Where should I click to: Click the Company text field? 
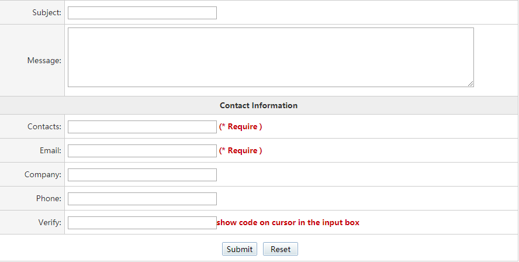coord(142,175)
